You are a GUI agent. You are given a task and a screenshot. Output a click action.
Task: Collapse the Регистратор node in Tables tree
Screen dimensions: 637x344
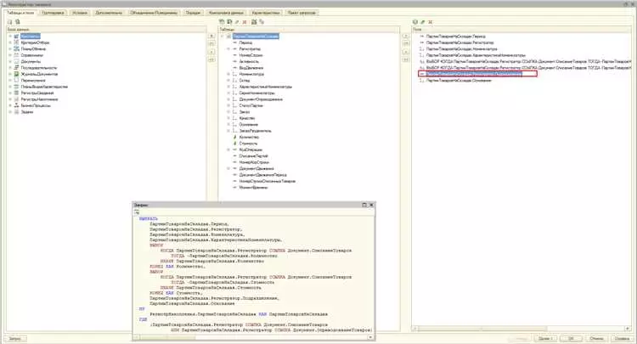click(x=228, y=48)
